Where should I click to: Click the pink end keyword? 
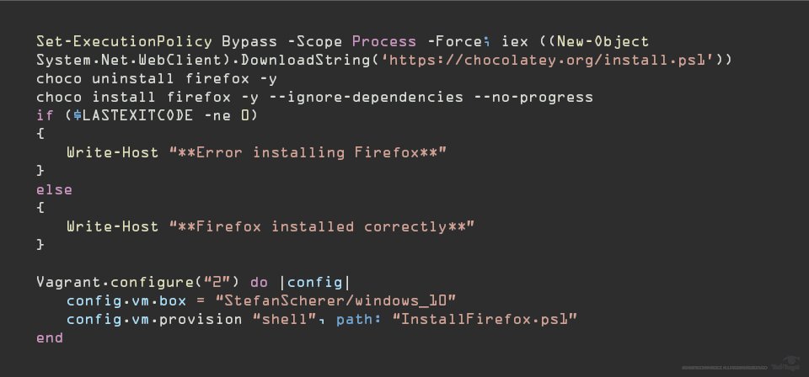point(50,337)
